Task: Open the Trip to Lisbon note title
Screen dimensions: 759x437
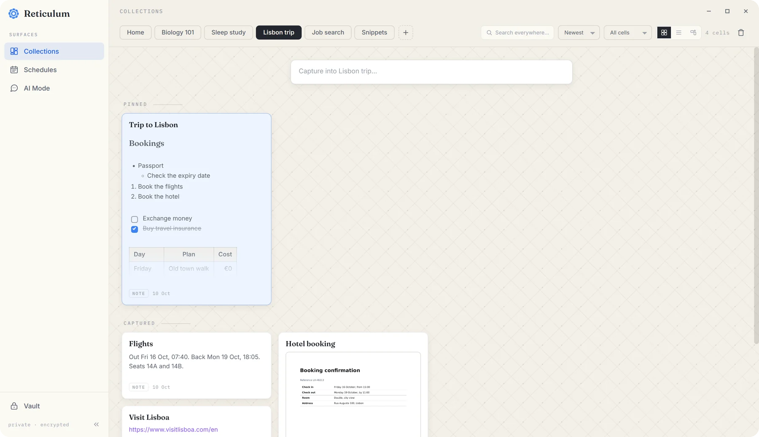Action: tap(153, 125)
